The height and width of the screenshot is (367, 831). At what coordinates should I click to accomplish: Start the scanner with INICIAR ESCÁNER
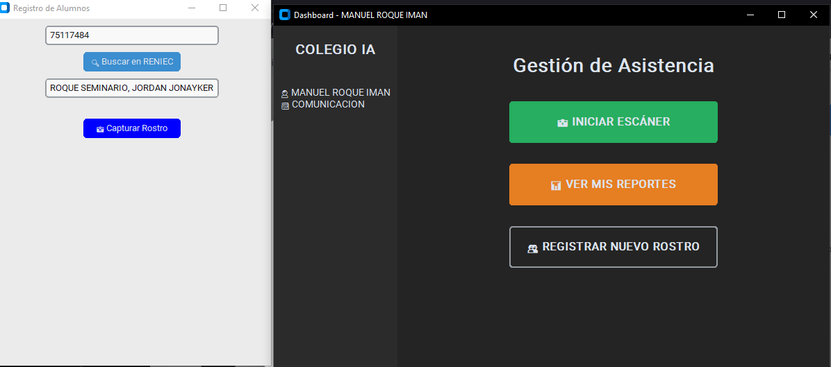[x=613, y=122]
